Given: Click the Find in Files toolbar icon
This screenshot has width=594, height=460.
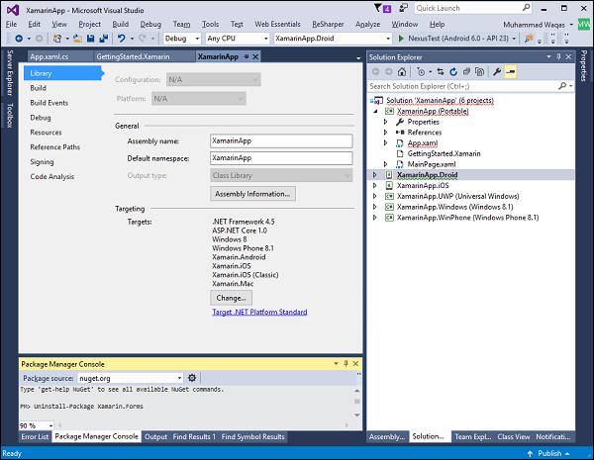Looking at the screenshot, I should [x=528, y=39].
